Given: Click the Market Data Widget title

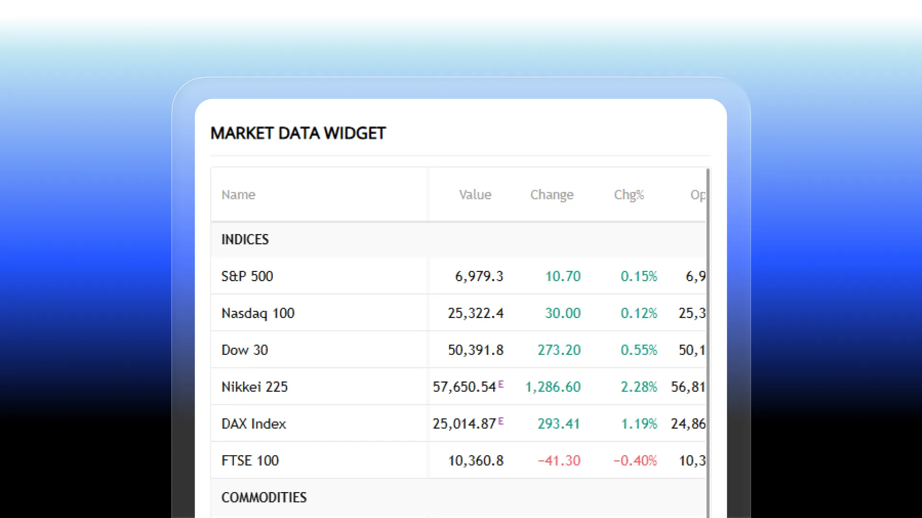Looking at the screenshot, I should 298,133.
